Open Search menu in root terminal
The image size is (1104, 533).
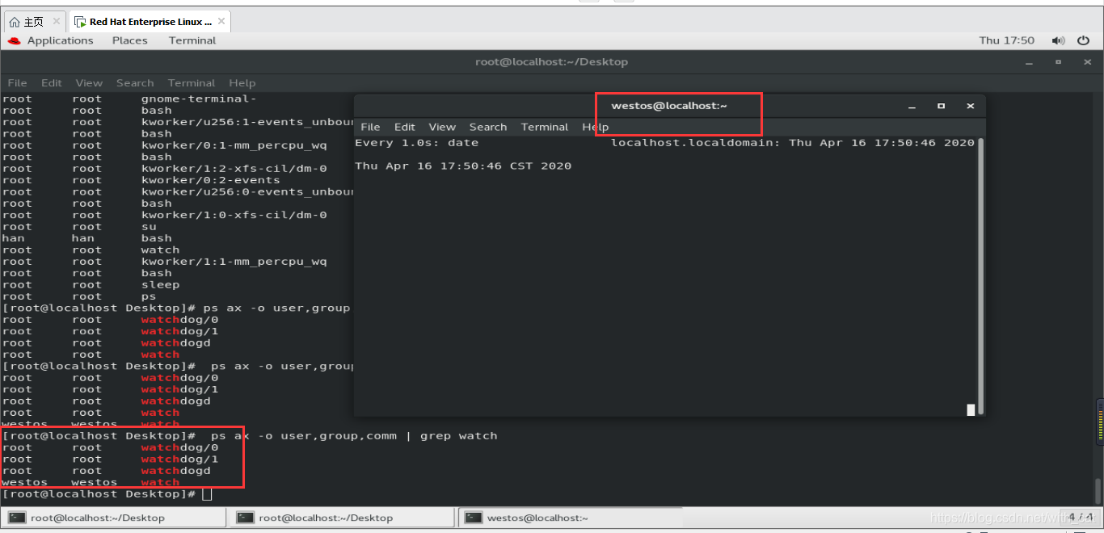click(x=135, y=82)
